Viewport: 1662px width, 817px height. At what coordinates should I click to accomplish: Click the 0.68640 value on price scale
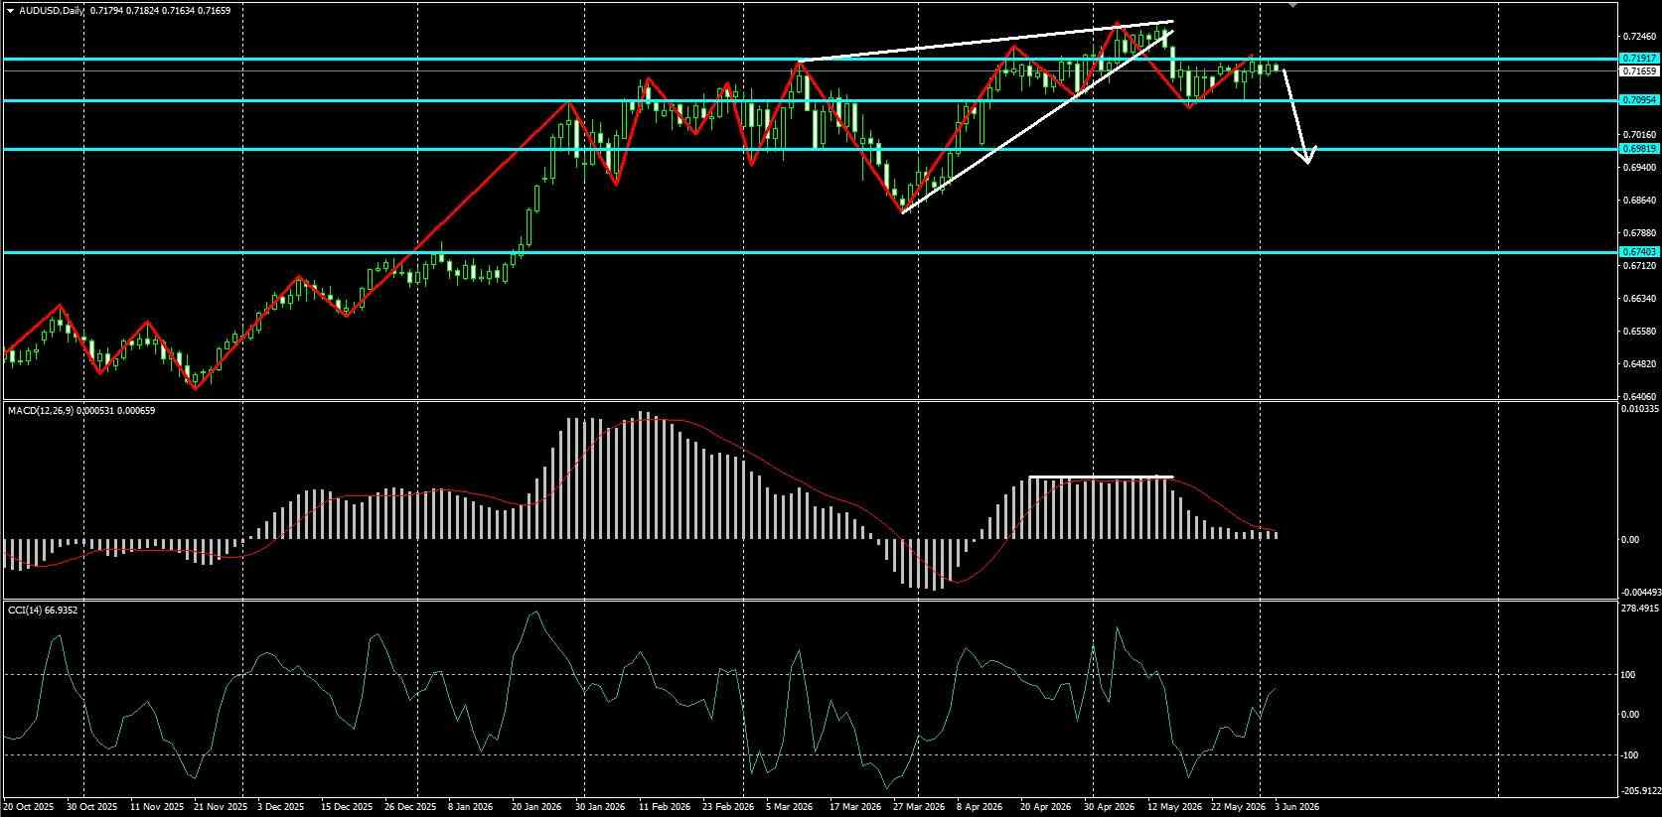click(x=1639, y=200)
